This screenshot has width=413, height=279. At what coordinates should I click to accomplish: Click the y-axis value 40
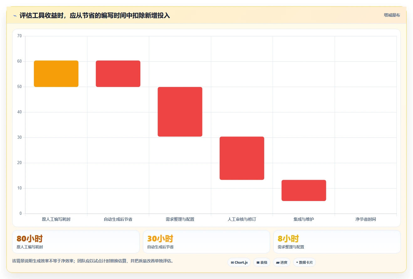pyautogui.click(x=19, y=112)
